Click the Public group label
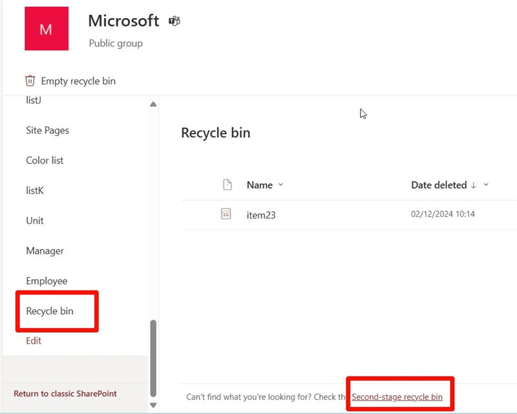 point(116,43)
